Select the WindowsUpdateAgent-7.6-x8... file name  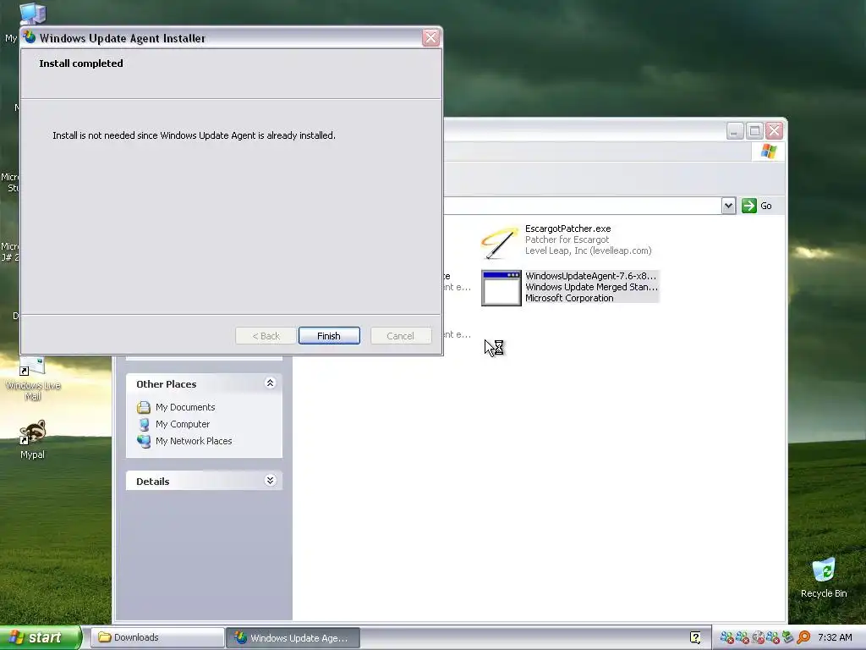590,276
